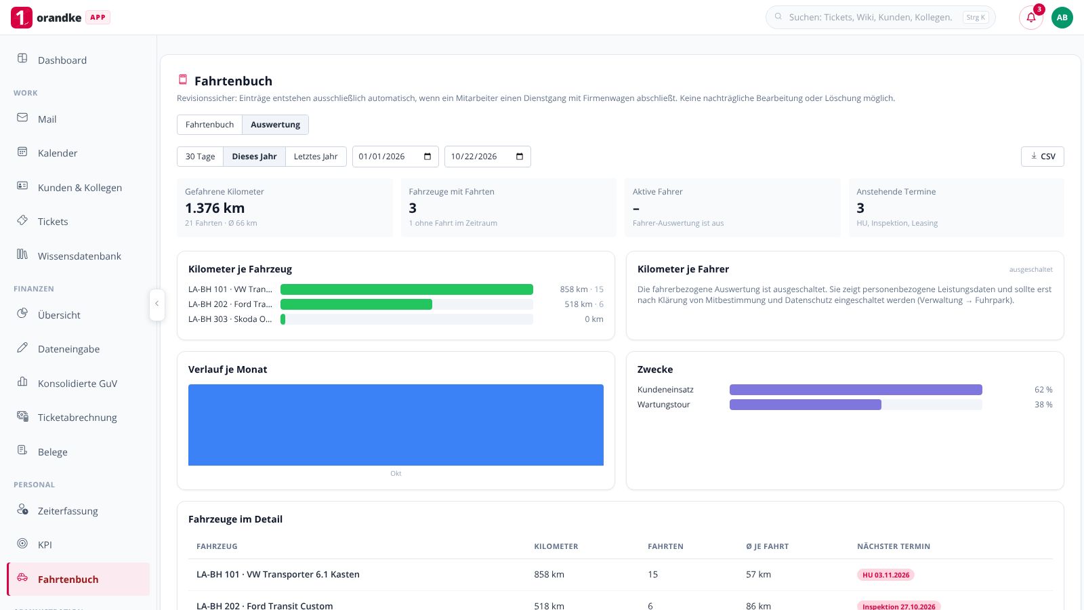Open the Kunden & Kollegen menu item
Screen dimensions: 1084x610
coord(78,188)
